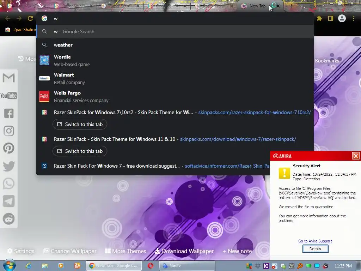Open More Themes

(x=126, y=251)
